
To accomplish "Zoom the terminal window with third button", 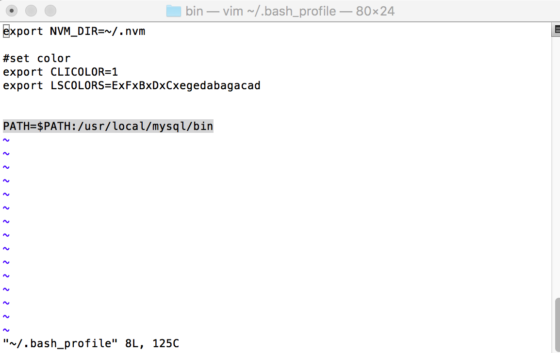I will [x=50, y=11].
